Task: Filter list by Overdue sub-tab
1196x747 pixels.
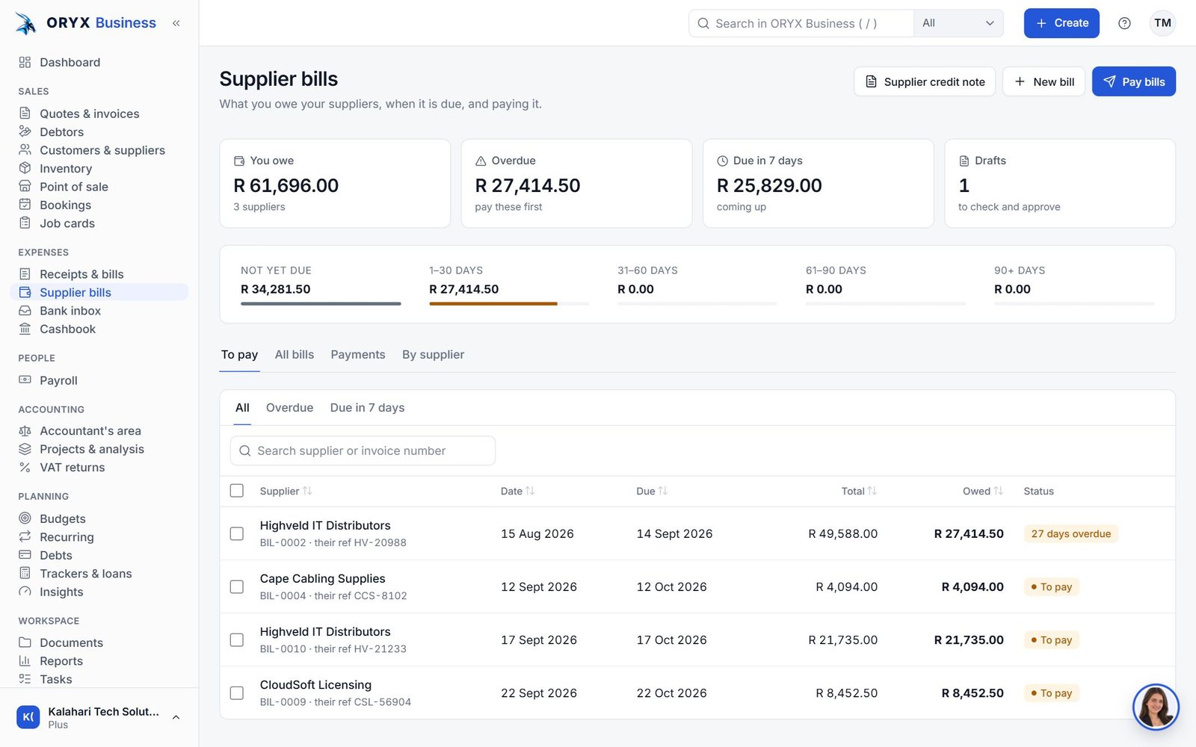Action: pos(289,408)
